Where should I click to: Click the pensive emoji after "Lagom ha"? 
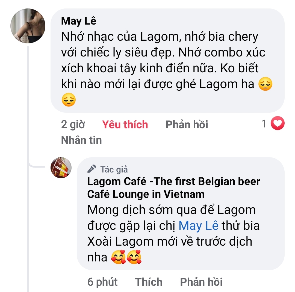pyautogui.click(x=265, y=85)
